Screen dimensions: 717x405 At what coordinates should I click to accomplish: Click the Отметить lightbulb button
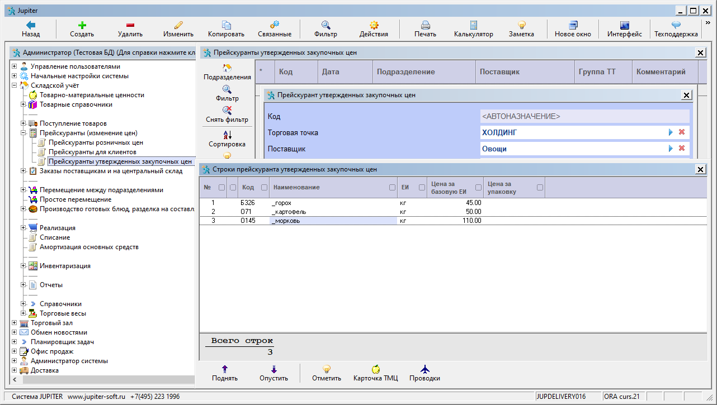(327, 373)
